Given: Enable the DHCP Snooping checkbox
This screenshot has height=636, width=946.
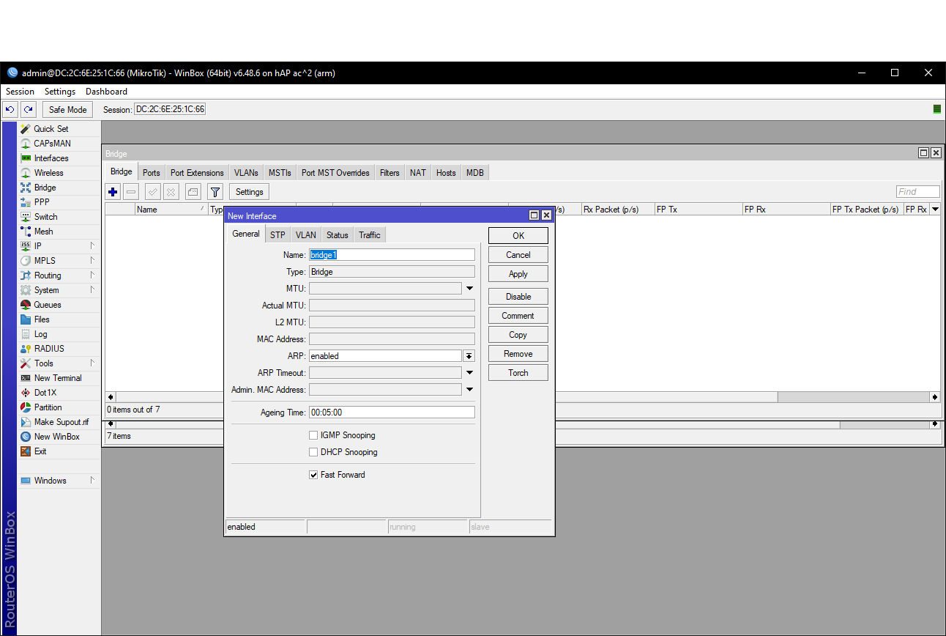Looking at the screenshot, I should point(313,452).
